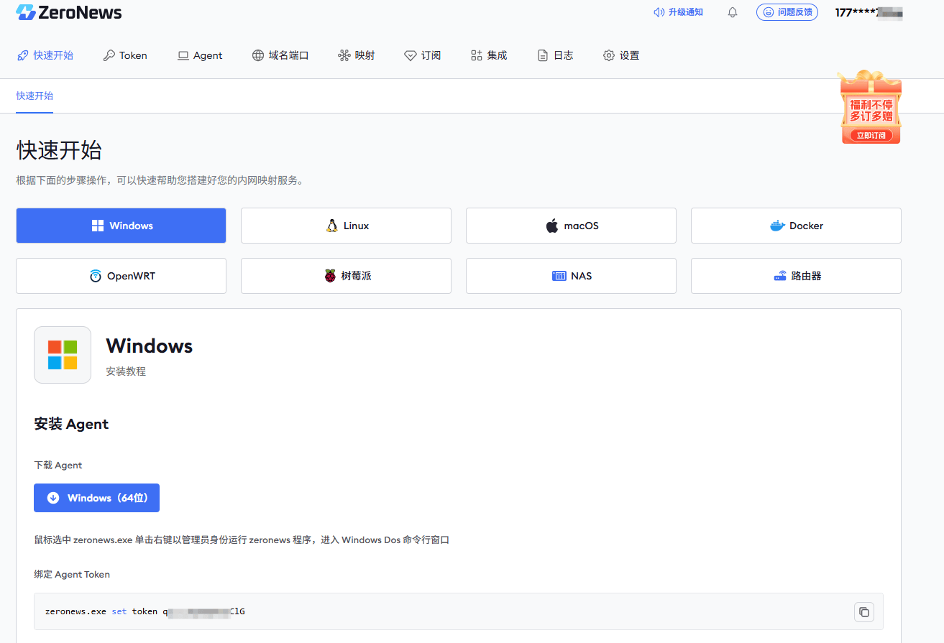Open account menu 177****
The height and width of the screenshot is (643, 944).
[x=869, y=12]
